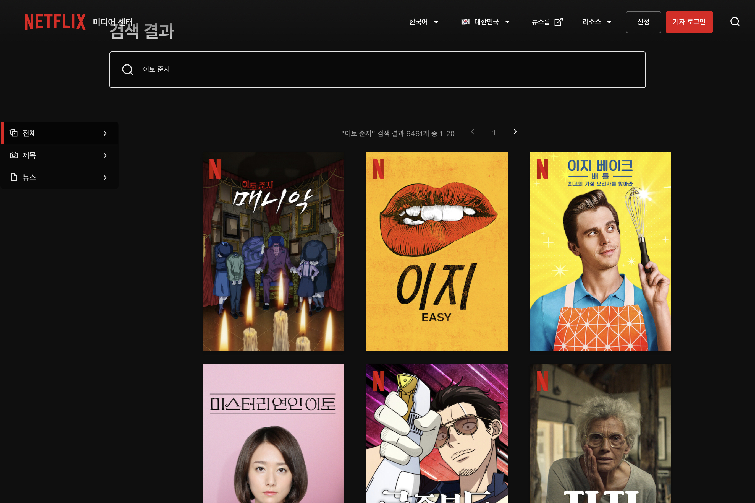Click the header search magnifier icon
The height and width of the screenshot is (503, 755).
point(735,22)
